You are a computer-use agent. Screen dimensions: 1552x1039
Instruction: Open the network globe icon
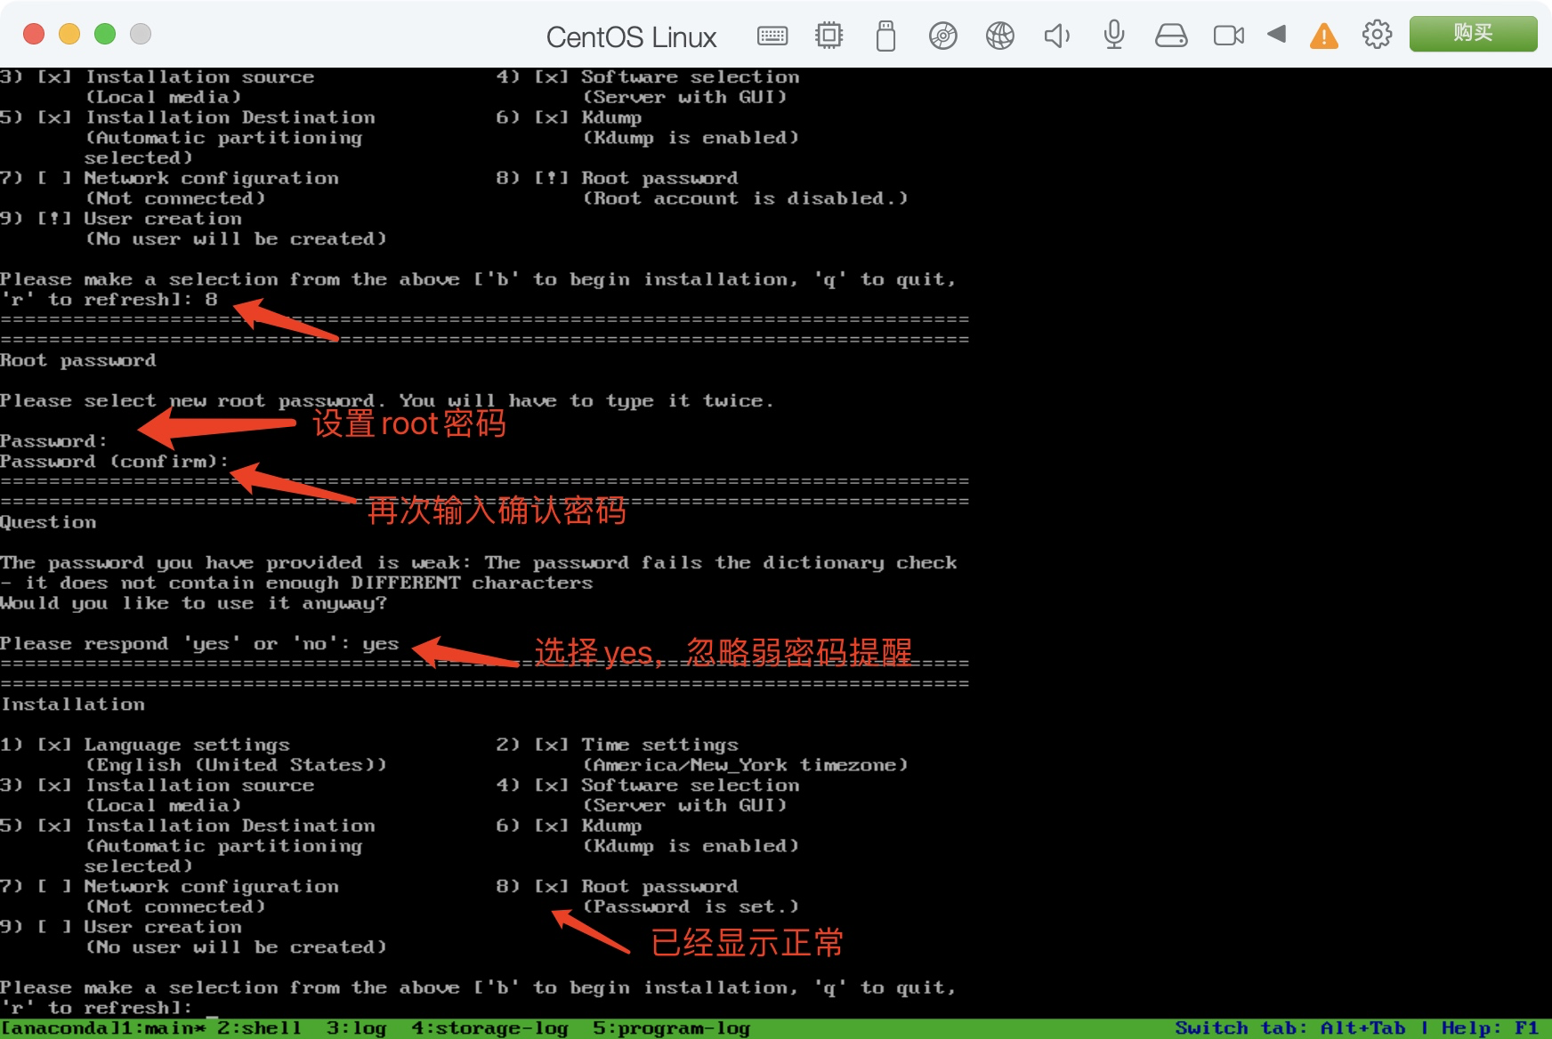pyautogui.click(x=999, y=36)
